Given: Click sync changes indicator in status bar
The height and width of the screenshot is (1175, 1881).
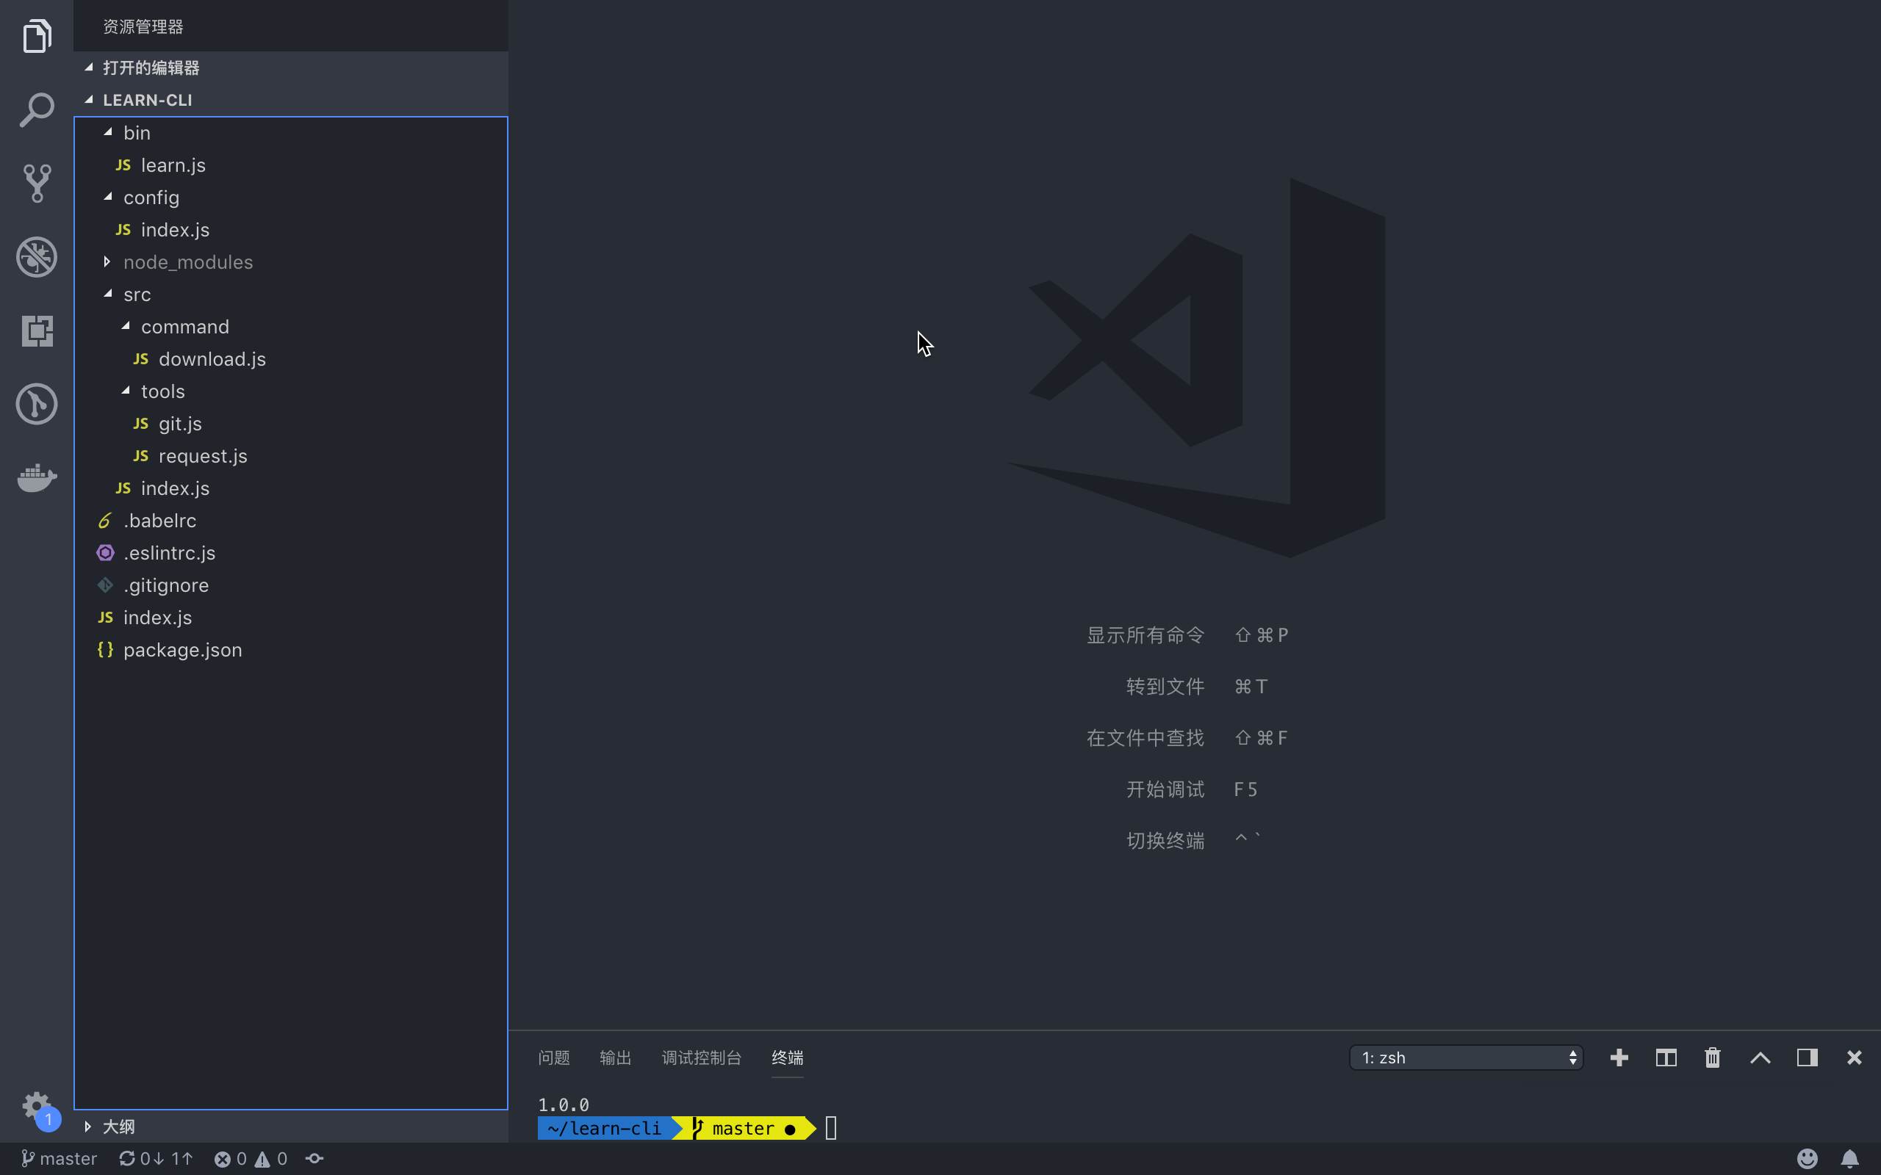Looking at the screenshot, I should coord(156,1159).
